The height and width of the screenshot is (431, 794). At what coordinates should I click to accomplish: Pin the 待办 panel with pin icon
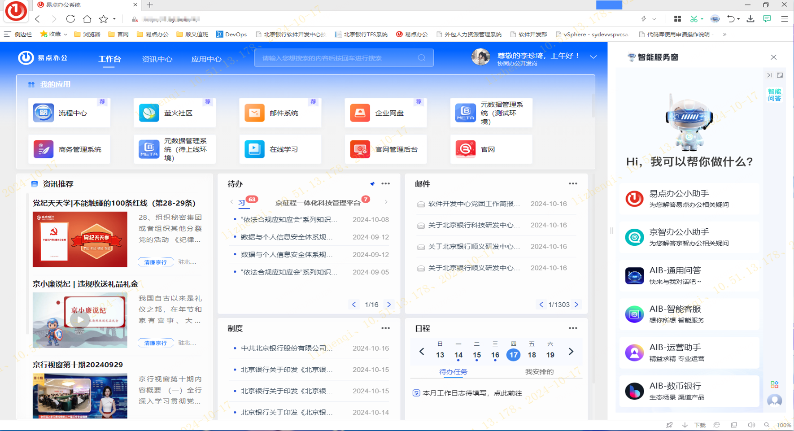point(372,184)
